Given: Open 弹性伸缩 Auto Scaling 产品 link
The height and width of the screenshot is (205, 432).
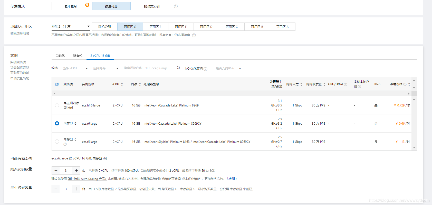Looking at the screenshot, I should click(x=87, y=179).
